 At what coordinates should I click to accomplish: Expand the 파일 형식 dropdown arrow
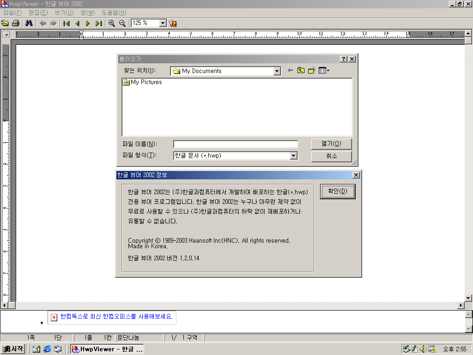coord(293,156)
